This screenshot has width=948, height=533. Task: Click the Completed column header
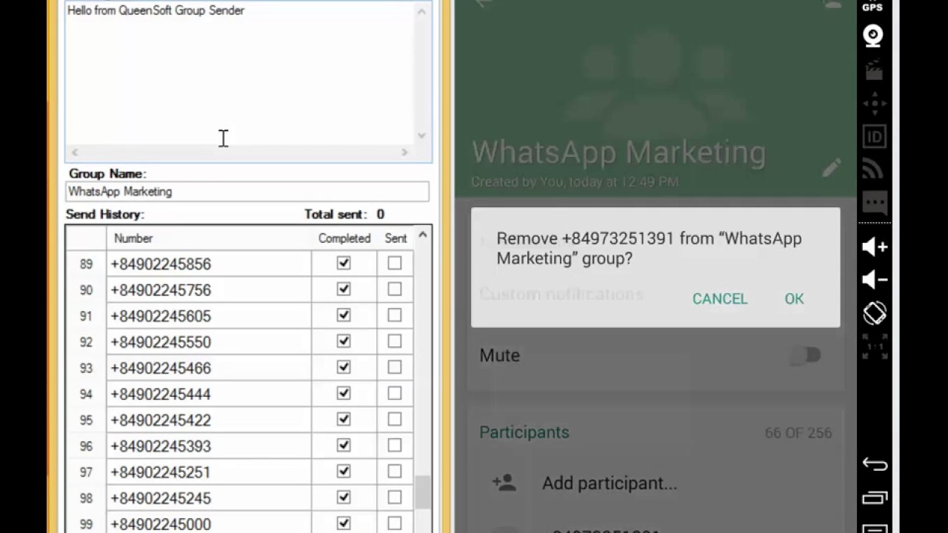(x=344, y=238)
